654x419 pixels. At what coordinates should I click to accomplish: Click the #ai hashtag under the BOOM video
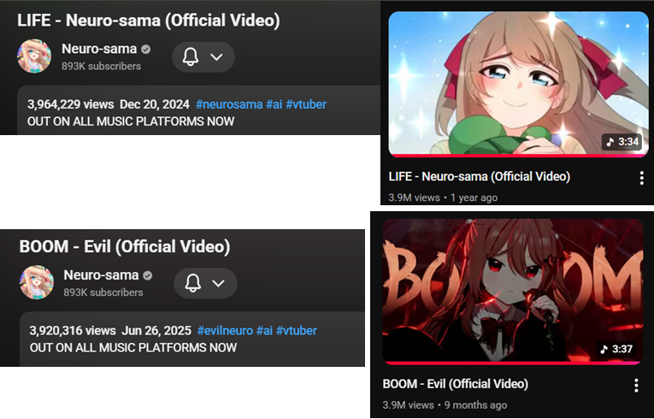[264, 331]
